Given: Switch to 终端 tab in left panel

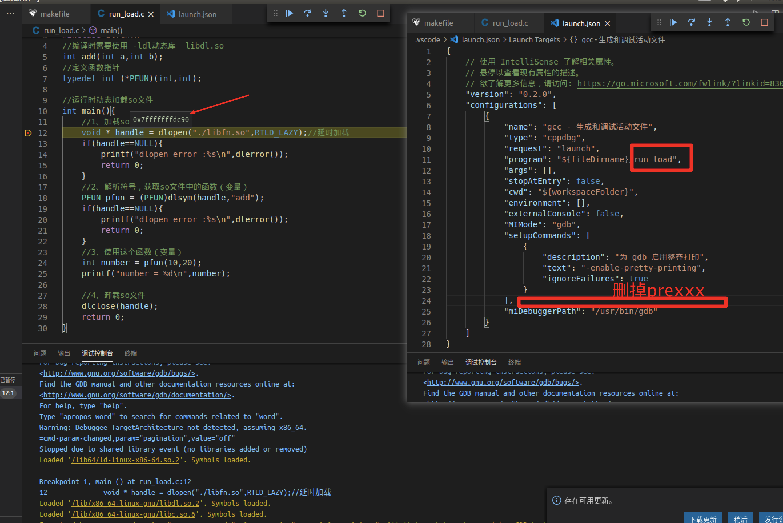Looking at the screenshot, I should tap(131, 353).
